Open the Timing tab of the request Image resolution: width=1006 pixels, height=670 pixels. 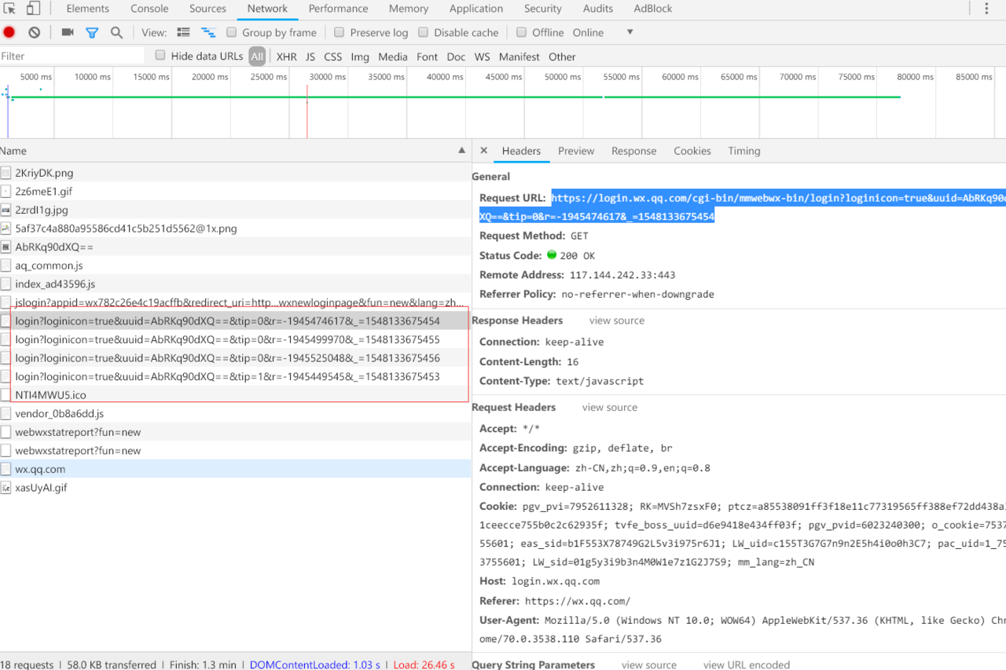click(744, 151)
